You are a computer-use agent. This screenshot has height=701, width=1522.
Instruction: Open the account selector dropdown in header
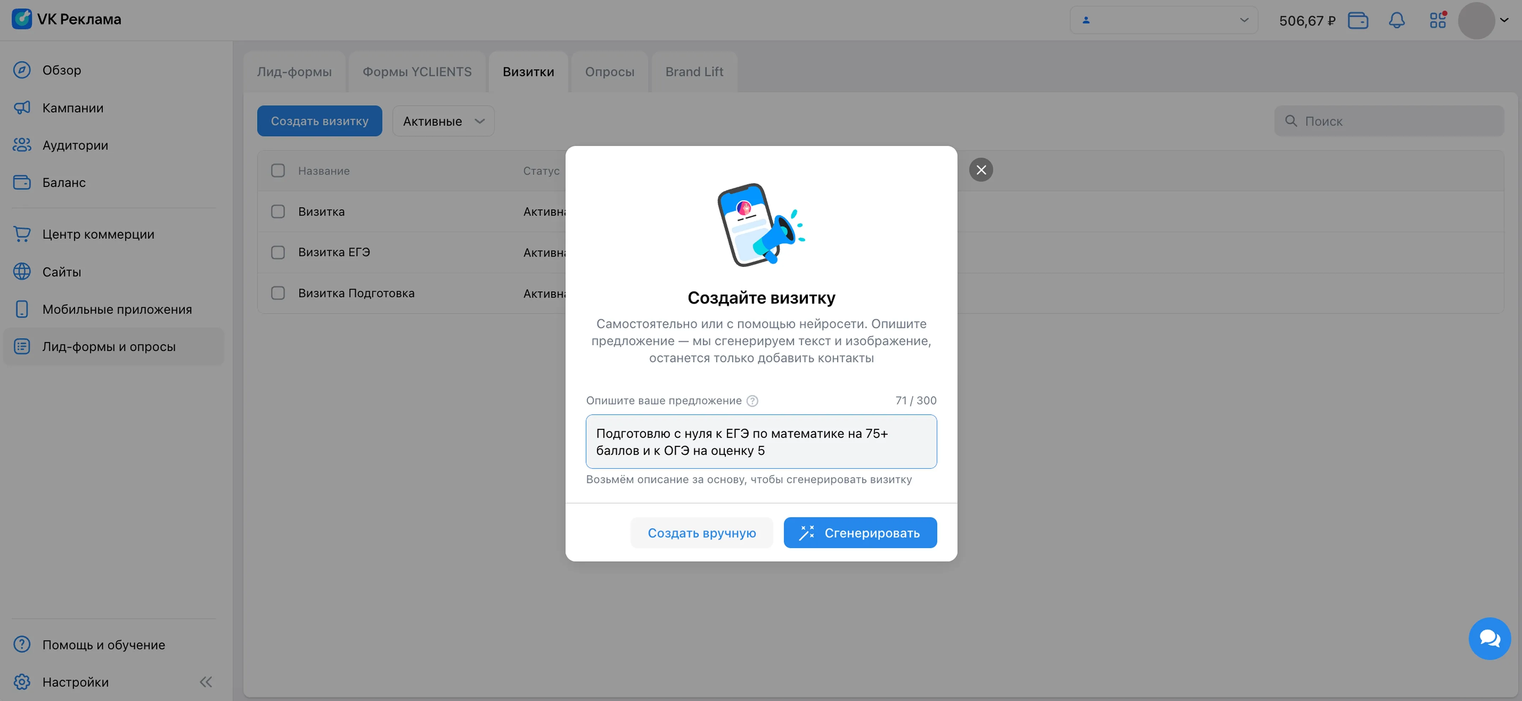tap(1163, 20)
